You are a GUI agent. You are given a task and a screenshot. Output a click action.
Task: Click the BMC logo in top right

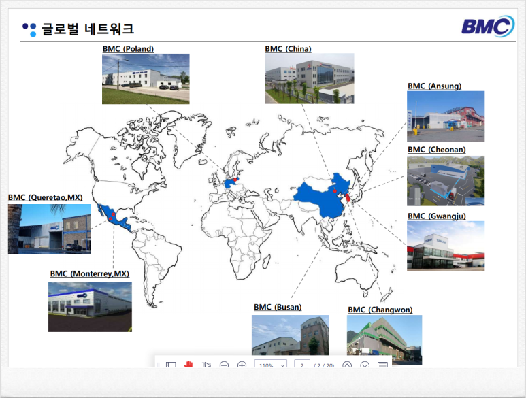click(x=488, y=26)
